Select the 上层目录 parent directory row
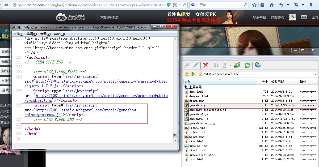The image size is (319, 167). point(251,87)
